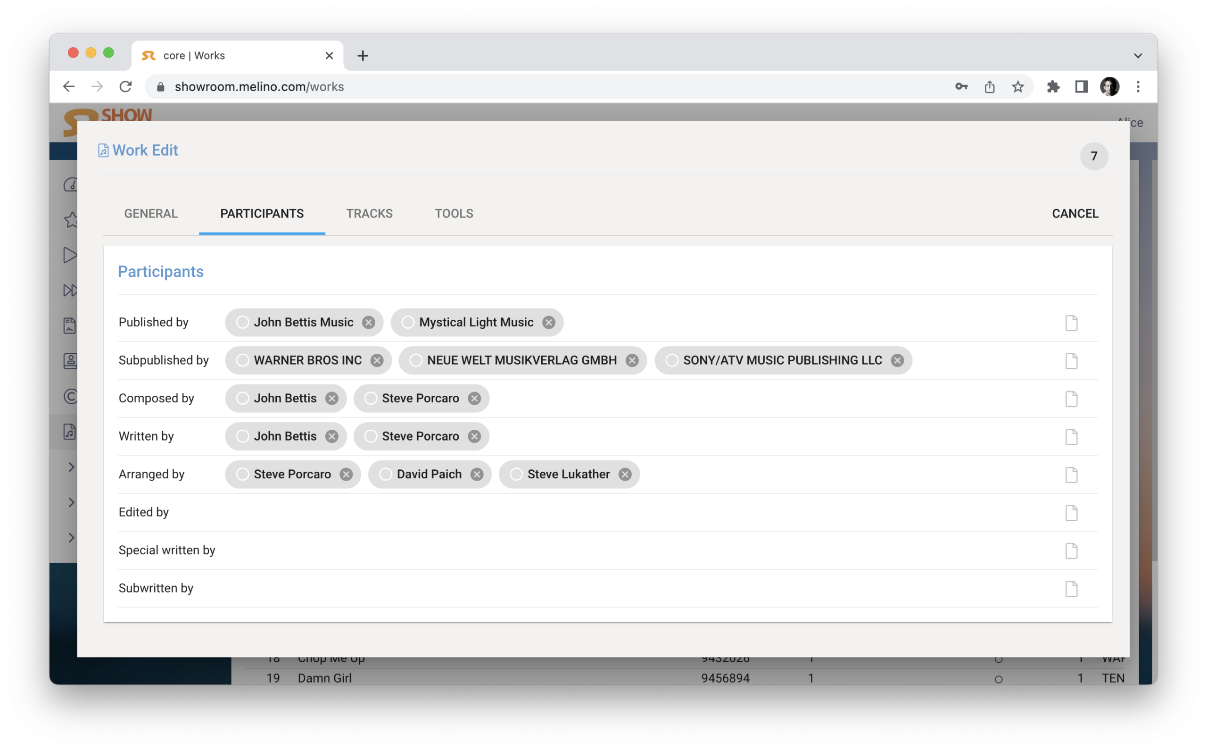Remove Mystical Light Music chip

(x=549, y=323)
